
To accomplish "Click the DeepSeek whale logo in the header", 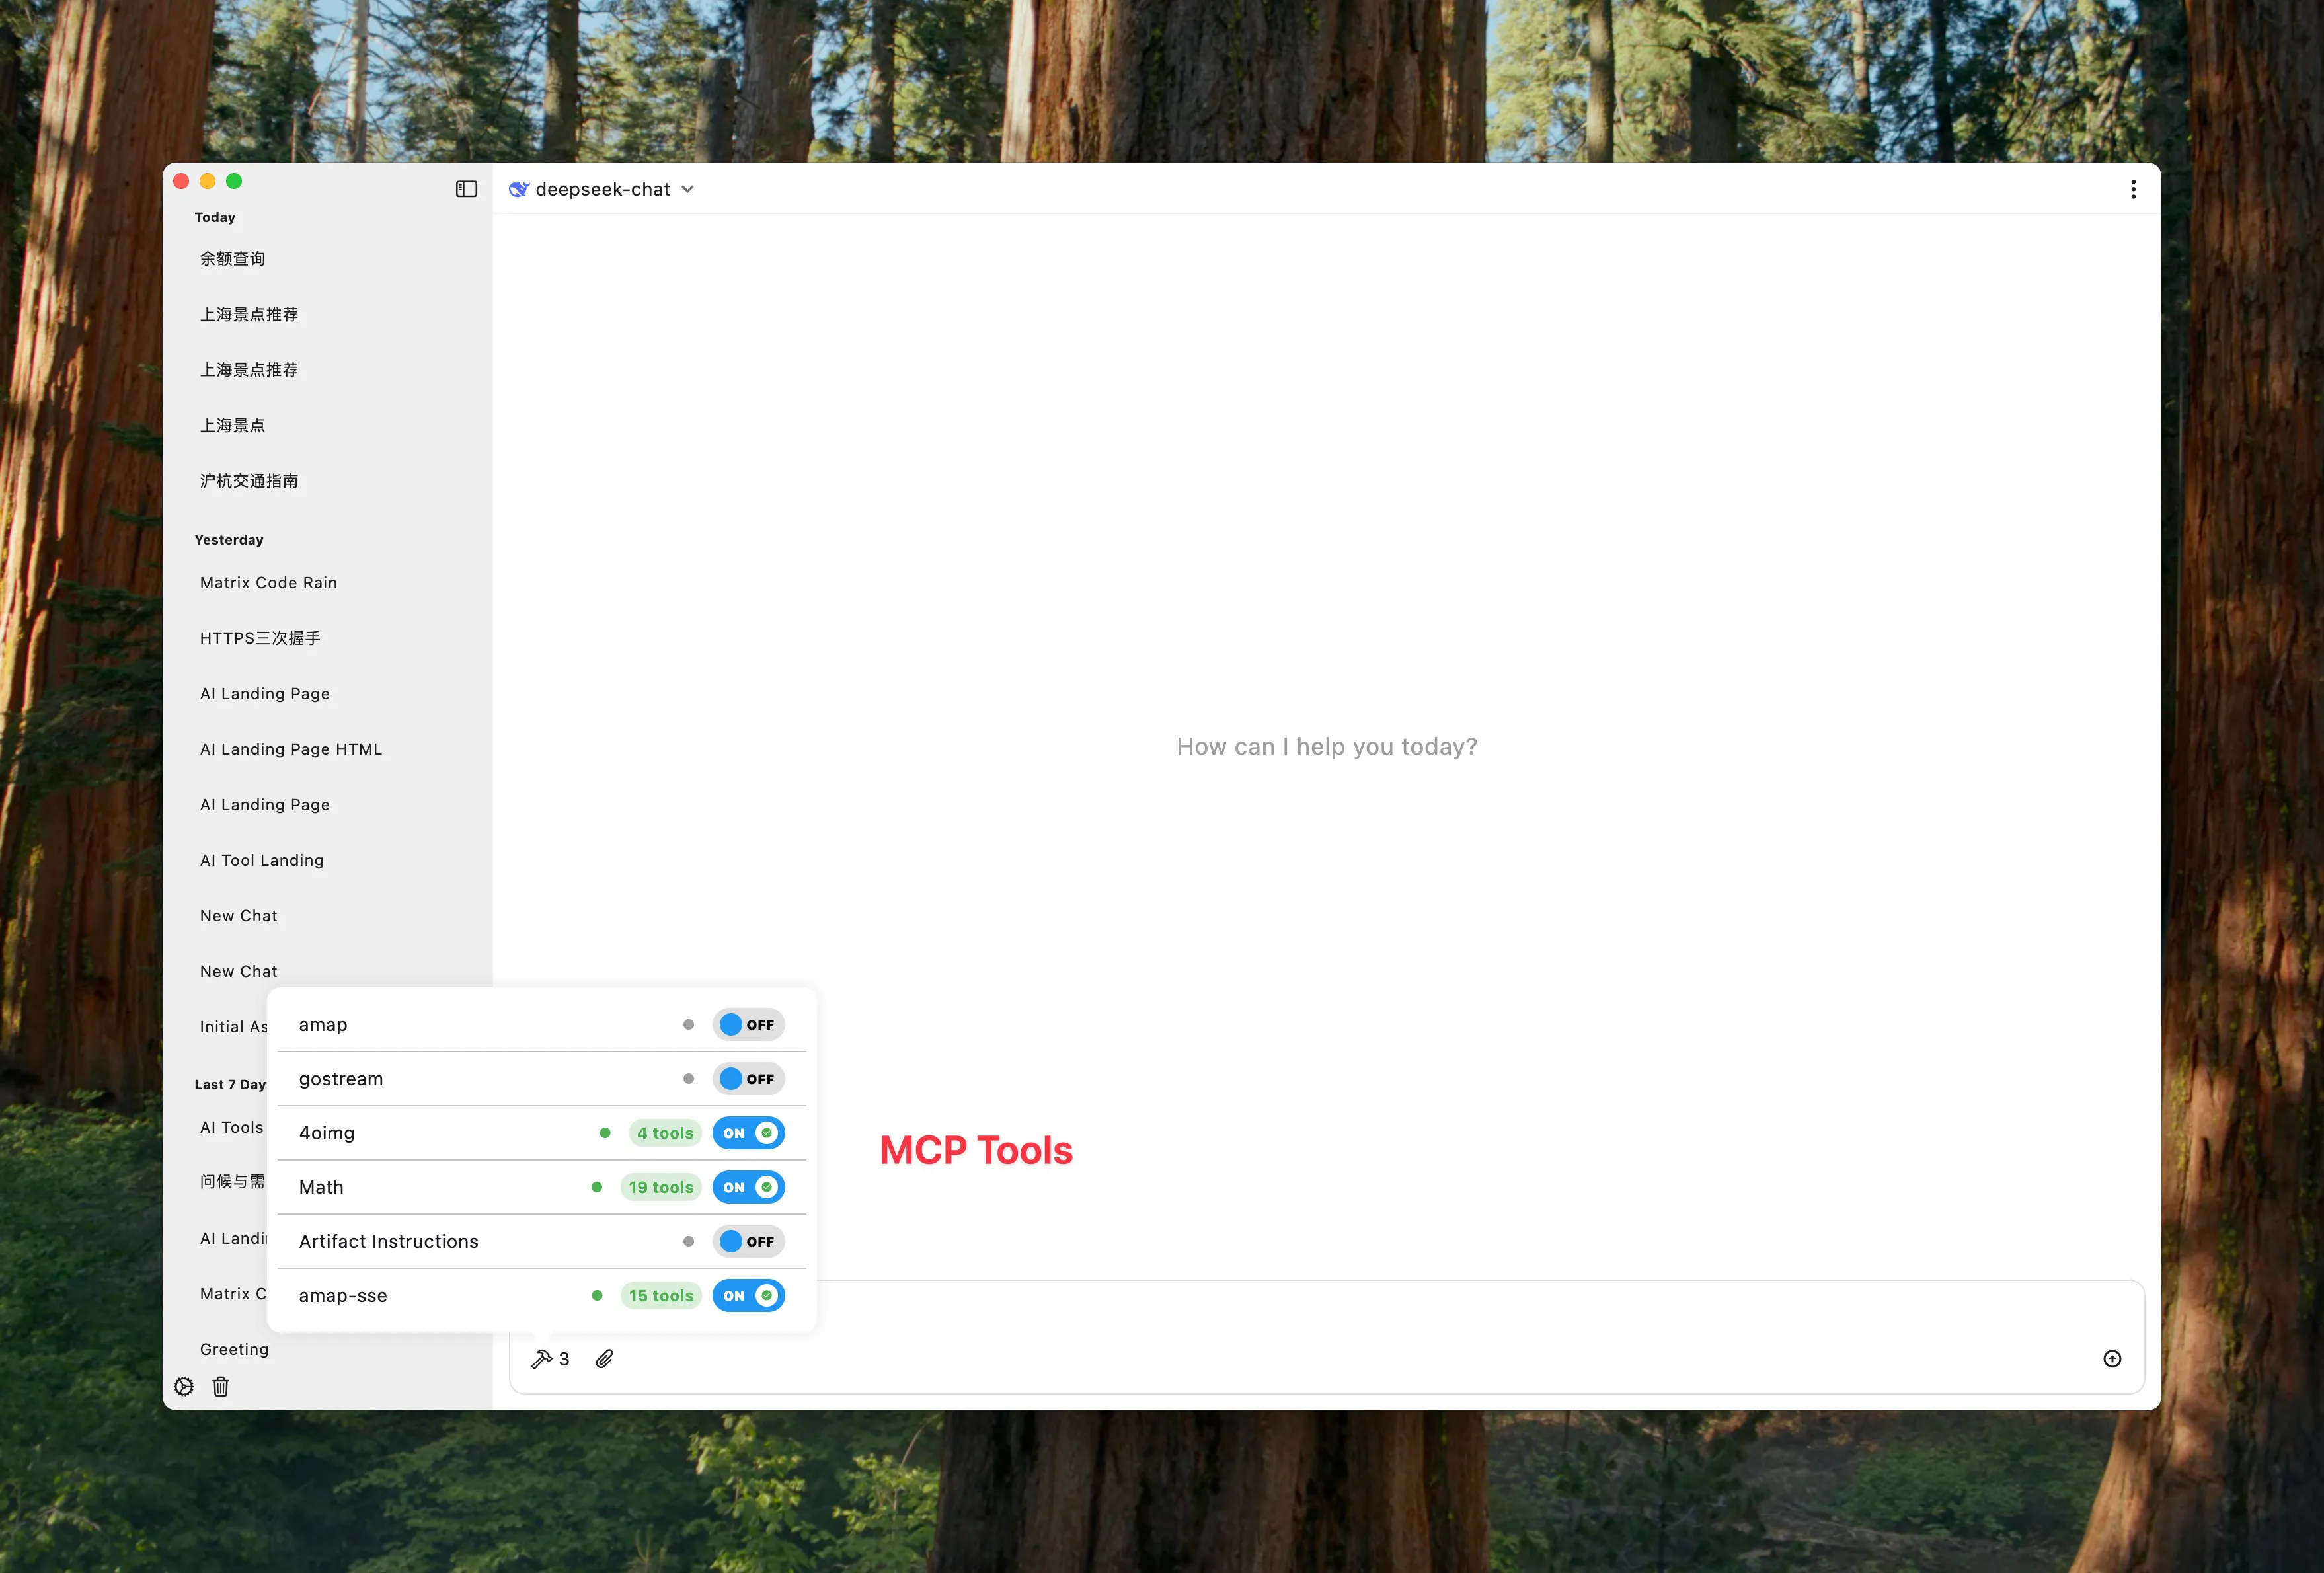I will 519,188.
